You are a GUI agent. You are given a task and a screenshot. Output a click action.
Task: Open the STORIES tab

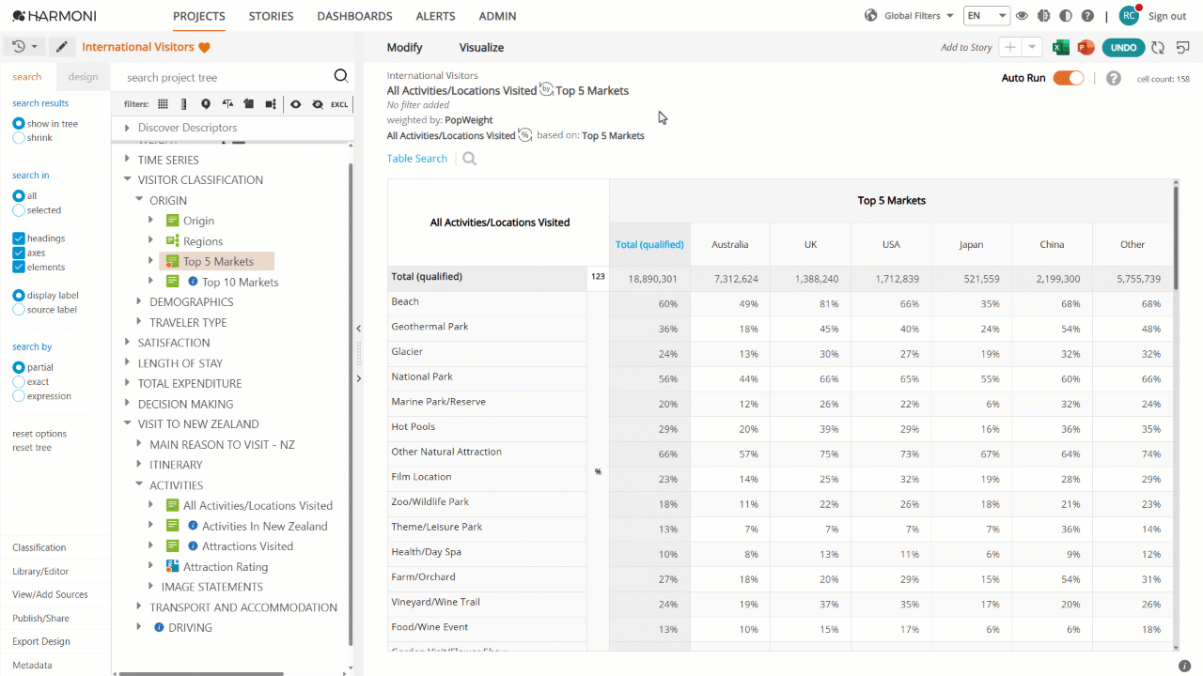[271, 16]
